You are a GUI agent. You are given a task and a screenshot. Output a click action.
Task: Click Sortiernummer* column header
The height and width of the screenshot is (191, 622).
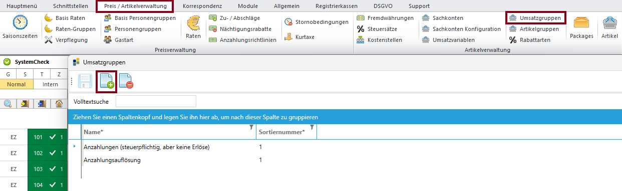286,132
